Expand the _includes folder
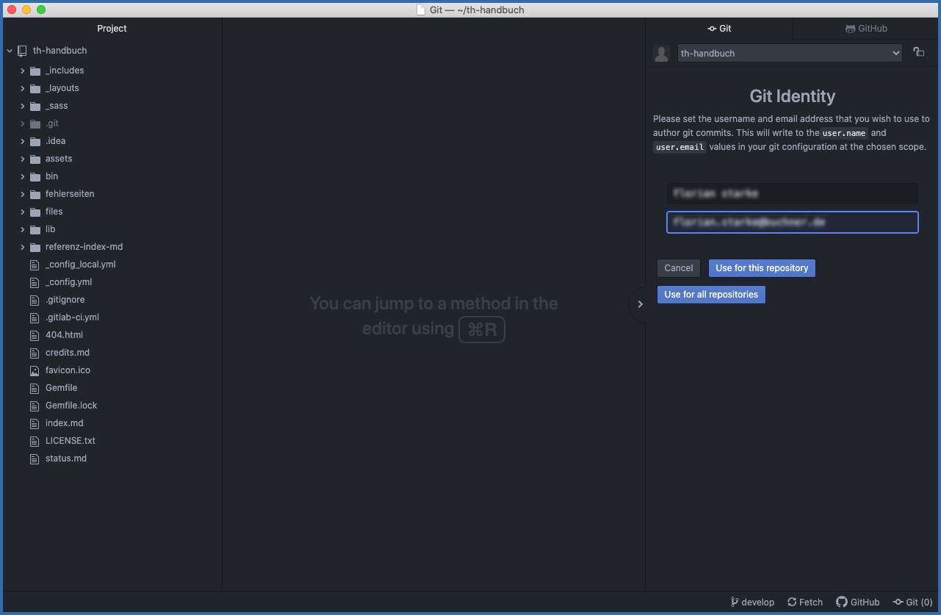This screenshot has width=941, height=615. coord(22,70)
